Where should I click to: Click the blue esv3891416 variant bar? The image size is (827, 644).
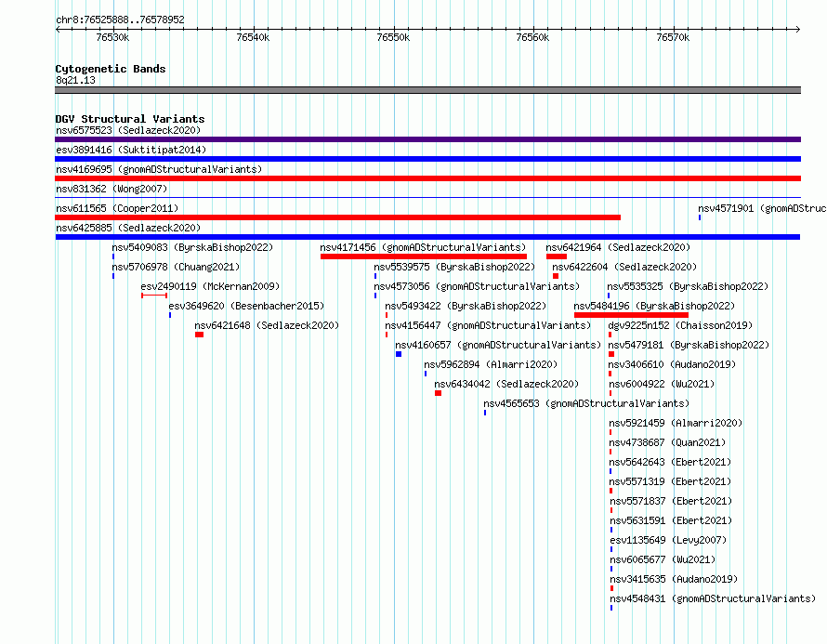(x=427, y=159)
